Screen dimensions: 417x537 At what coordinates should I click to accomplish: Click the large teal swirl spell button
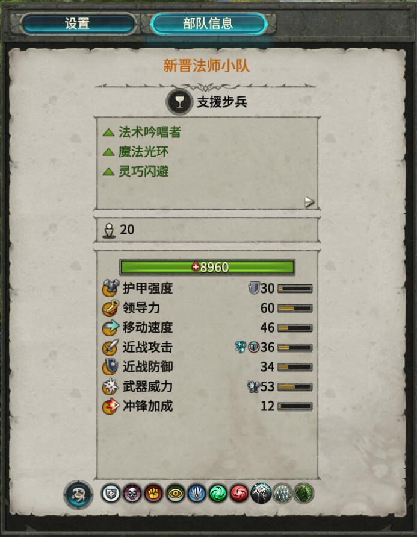point(78,495)
